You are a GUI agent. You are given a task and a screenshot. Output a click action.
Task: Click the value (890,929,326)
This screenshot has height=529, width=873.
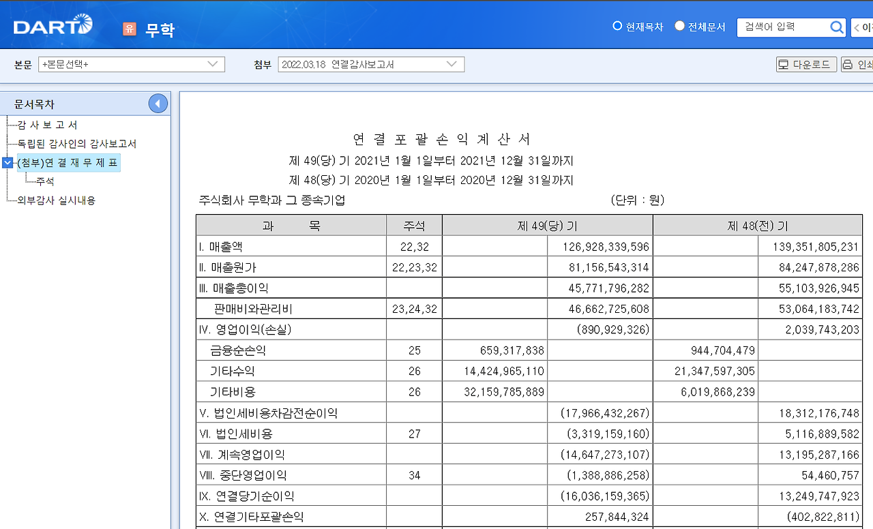tap(613, 330)
